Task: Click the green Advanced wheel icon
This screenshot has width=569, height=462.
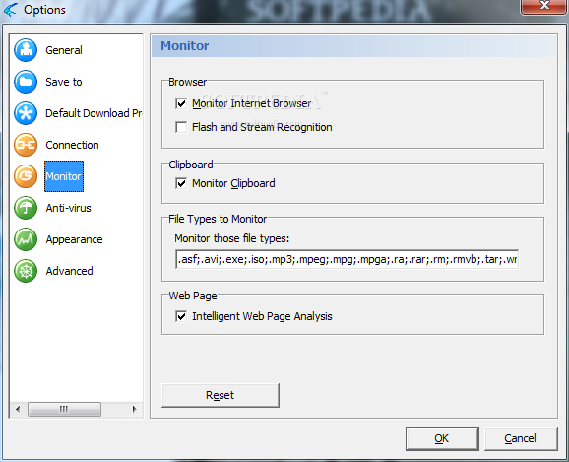Action: pyautogui.click(x=26, y=271)
